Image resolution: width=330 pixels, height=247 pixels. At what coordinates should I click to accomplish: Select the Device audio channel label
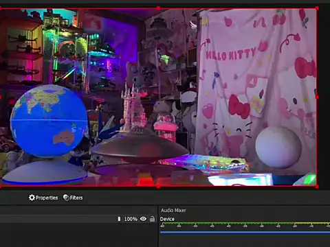click(x=167, y=219)
